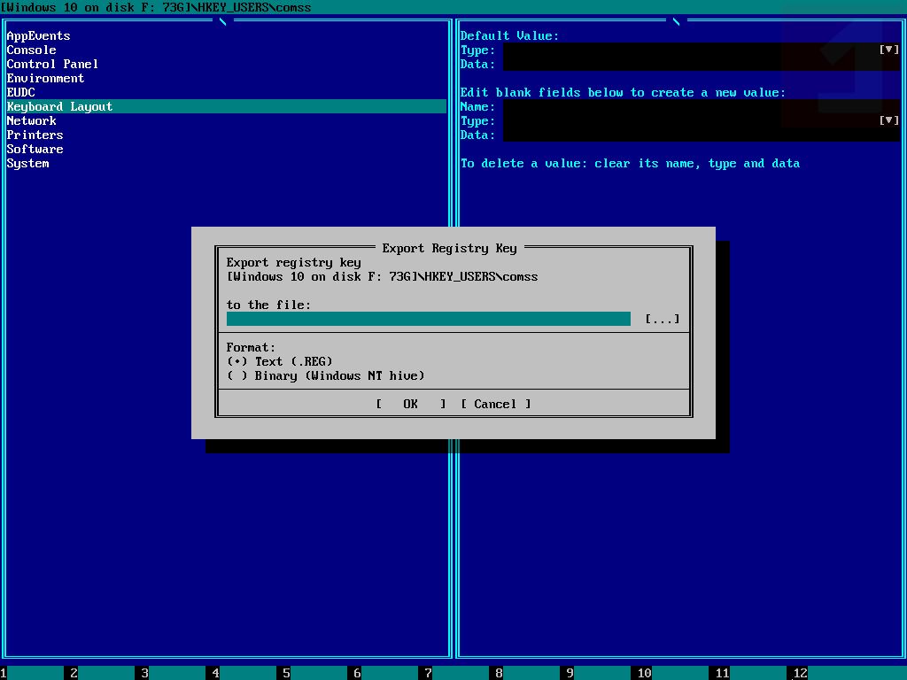Click the 'Edit blank fields below' text
The height and width of the screenshot is (680, 907).
[x=623, y=92]
